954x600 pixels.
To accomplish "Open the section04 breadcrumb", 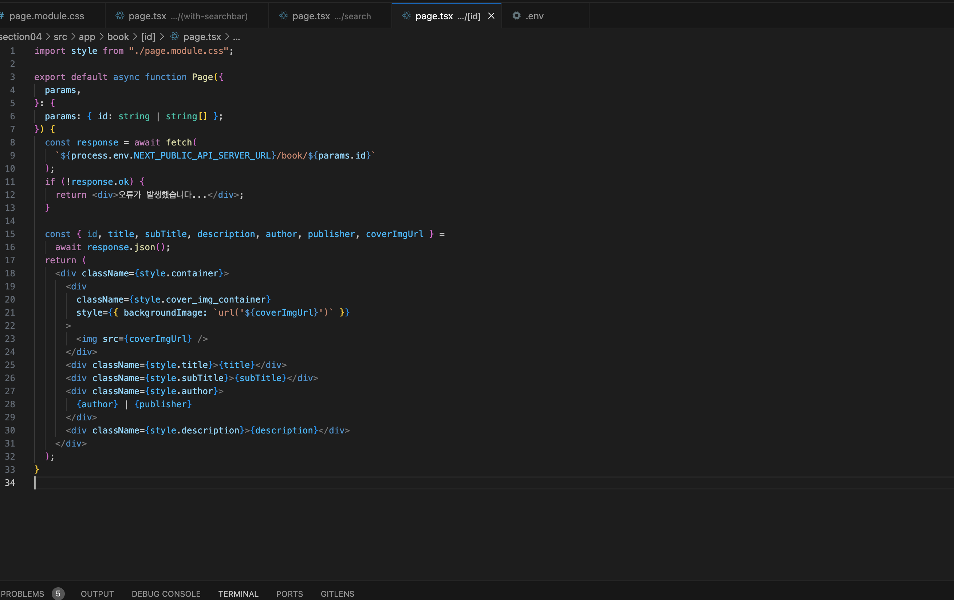I will (21, 37).
